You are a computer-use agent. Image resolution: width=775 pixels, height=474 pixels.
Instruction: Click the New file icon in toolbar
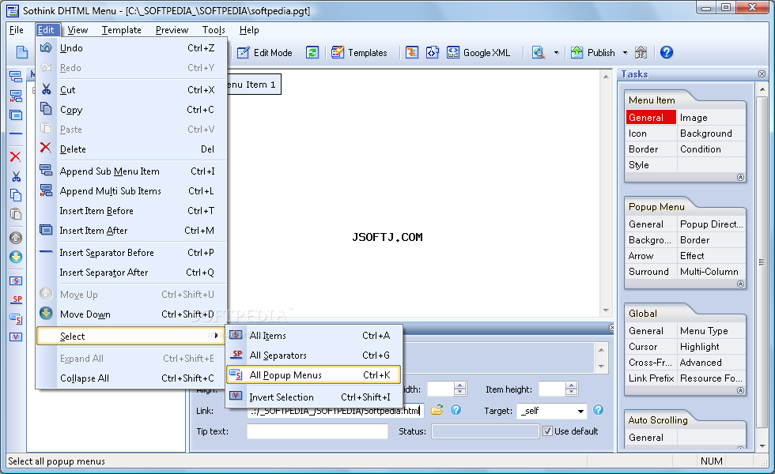coord(22,52)
